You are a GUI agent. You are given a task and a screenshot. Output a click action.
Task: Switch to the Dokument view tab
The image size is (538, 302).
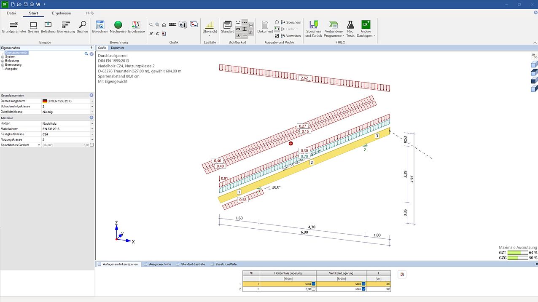click(x=118, y=48)
